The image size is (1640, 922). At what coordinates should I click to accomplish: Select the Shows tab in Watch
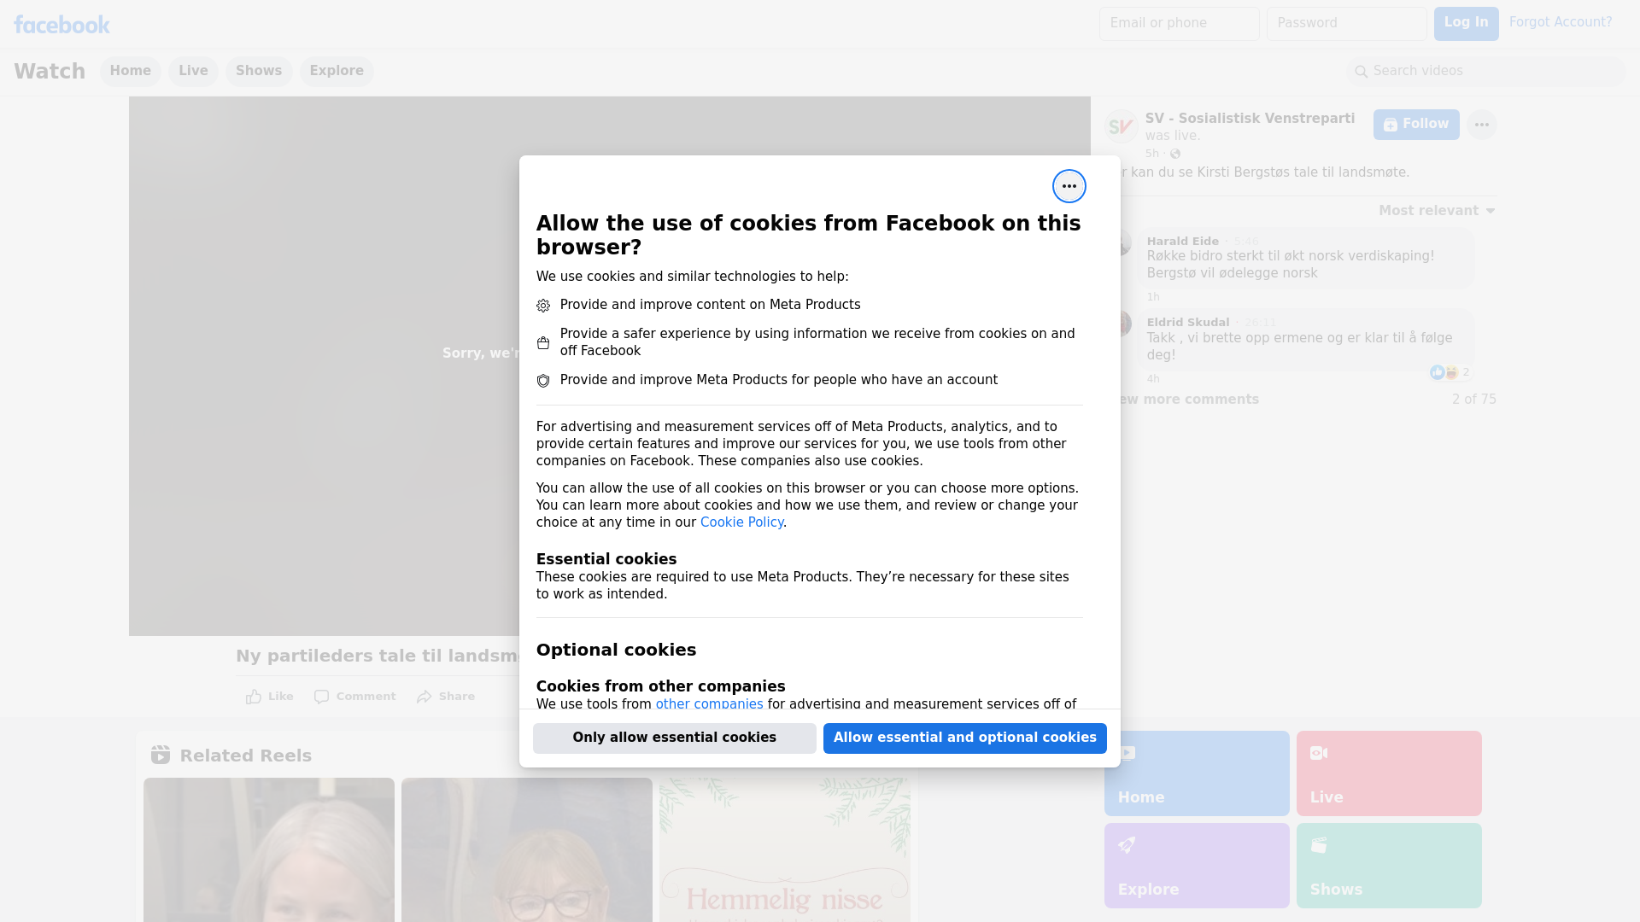pyautogui.click(x=259, y=71)
